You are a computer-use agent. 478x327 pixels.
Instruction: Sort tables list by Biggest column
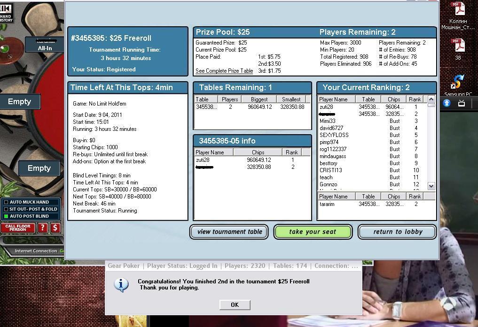click(259, 99)
